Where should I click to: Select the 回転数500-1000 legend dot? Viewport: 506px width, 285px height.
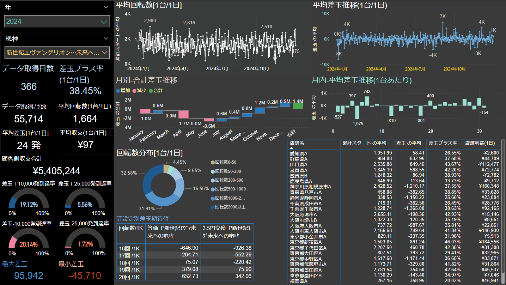(212, 189)
